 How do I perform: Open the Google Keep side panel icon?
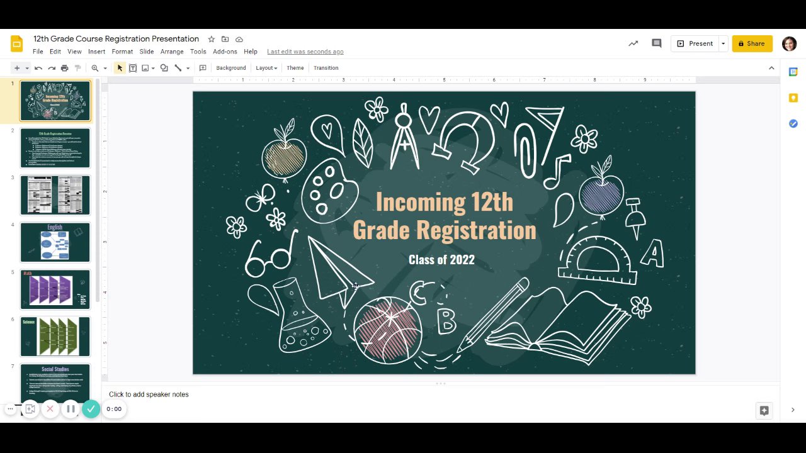pyautogui.click(x=793, y=98)
